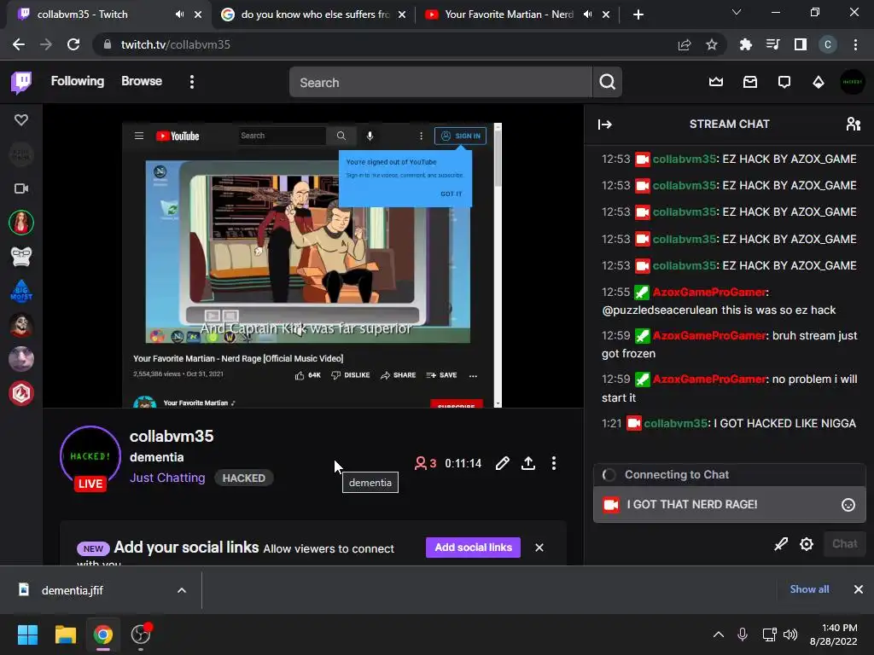The height and width of the screenshot is (655, 874).
Task: Click AzoxGameProGamer username in bruh stream message
Action: (710, 336)
